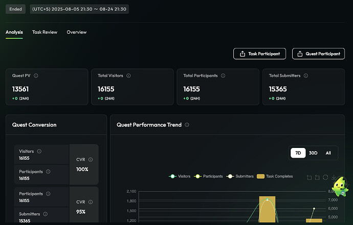Click the Quest Participant export button

click(x=318, y=54)
